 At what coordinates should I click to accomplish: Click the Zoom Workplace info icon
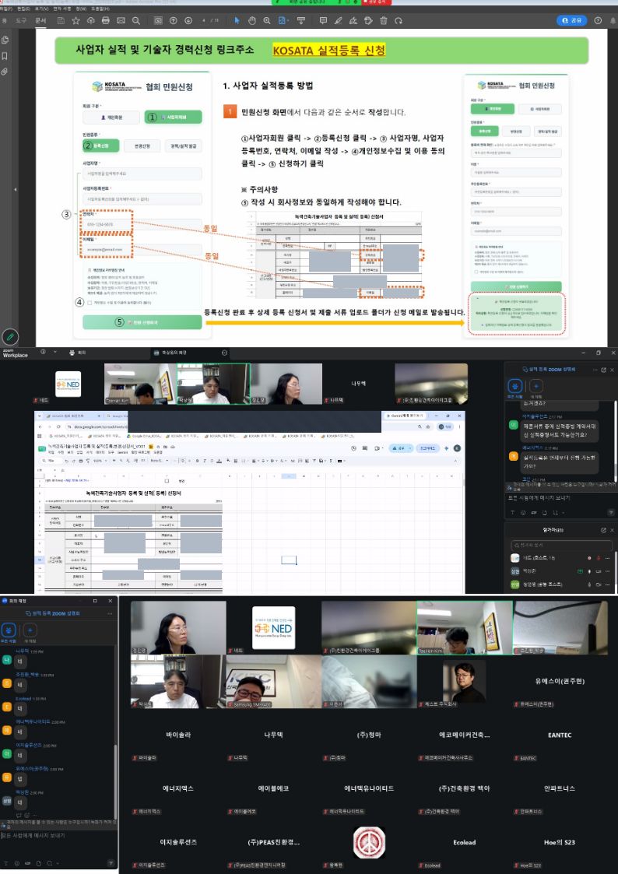click(x=43, y=353)
